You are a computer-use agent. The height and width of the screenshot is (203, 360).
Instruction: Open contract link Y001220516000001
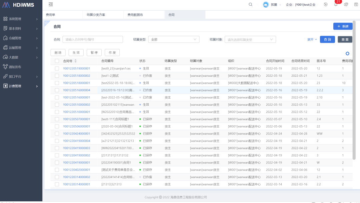click(77, 97)
